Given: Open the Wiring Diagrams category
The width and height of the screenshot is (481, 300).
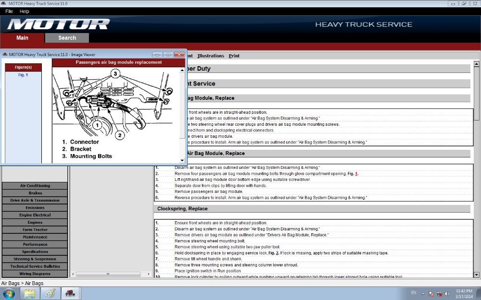Looking at the screenshot, I should point(35,274).
